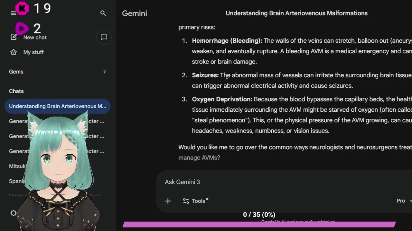Select the Understanding Brain Arteriovenous chat

[x=57, y=106]
